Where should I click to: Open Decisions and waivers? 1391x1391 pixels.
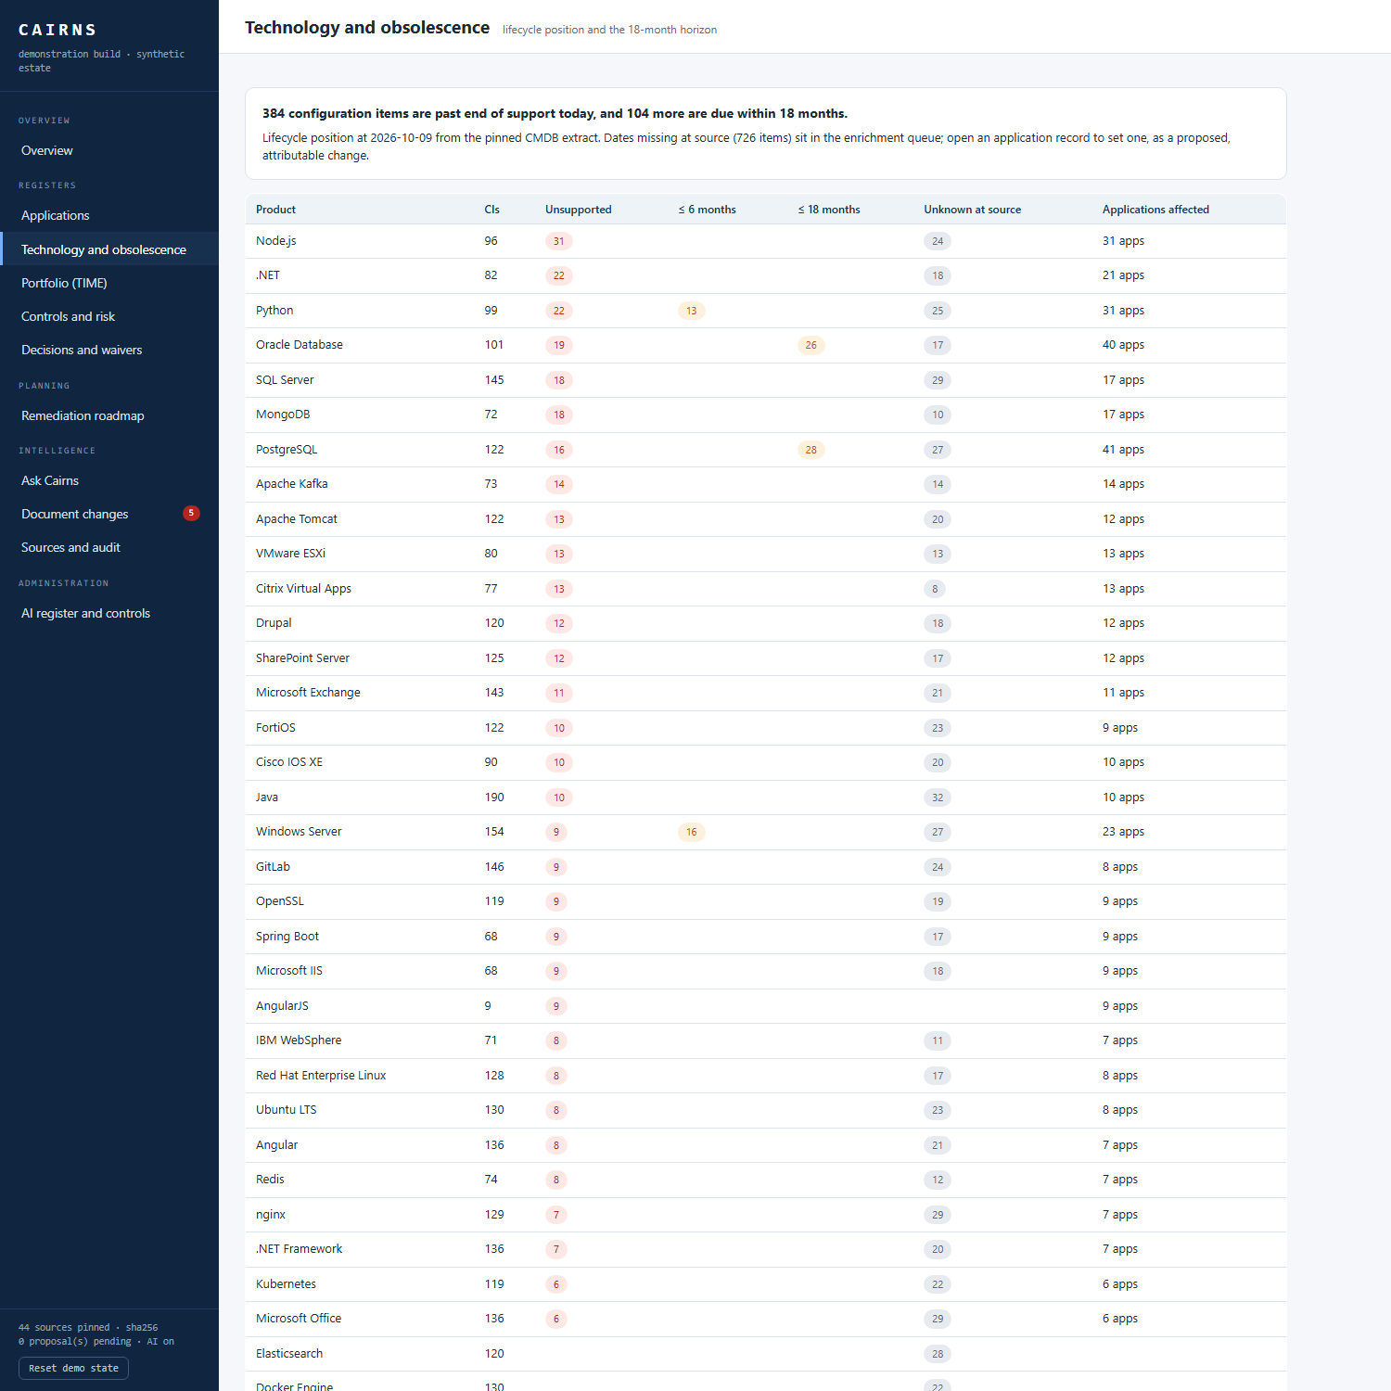coord(109,350)
